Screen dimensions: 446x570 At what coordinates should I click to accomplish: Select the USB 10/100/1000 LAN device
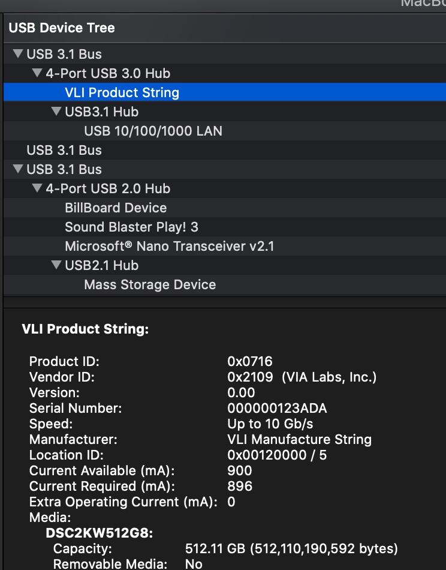(153, 131)
